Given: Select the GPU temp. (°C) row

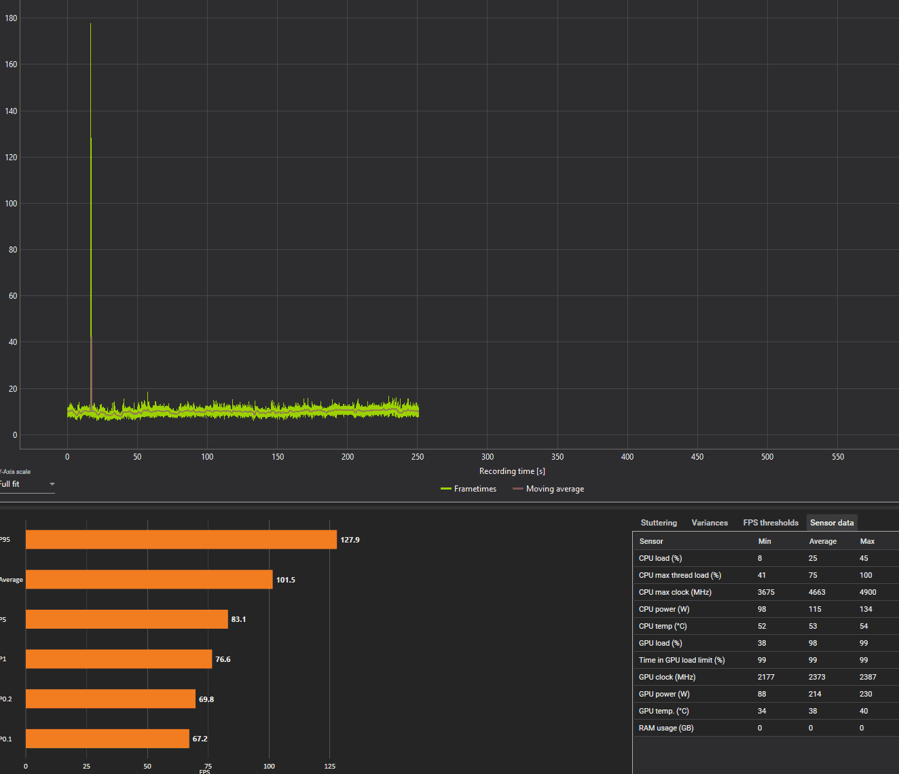Looking at the screenshot, I should point(766,711).
